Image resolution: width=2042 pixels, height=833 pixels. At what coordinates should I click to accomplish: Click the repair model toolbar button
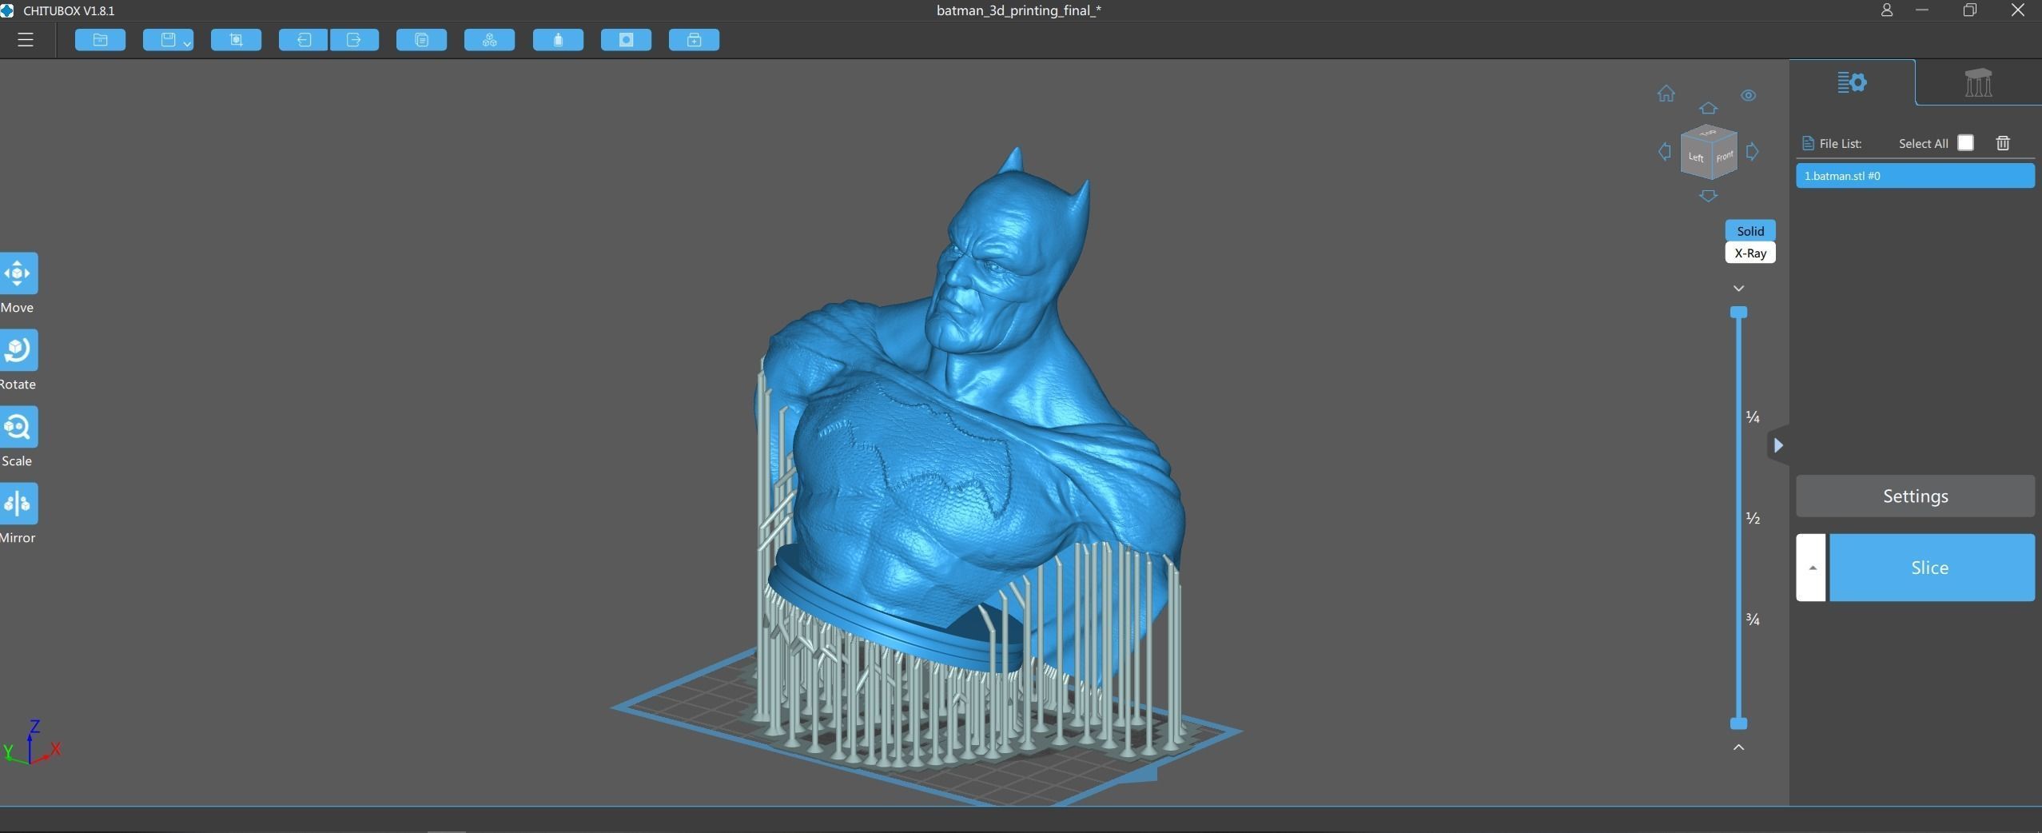tap(694, 40)
